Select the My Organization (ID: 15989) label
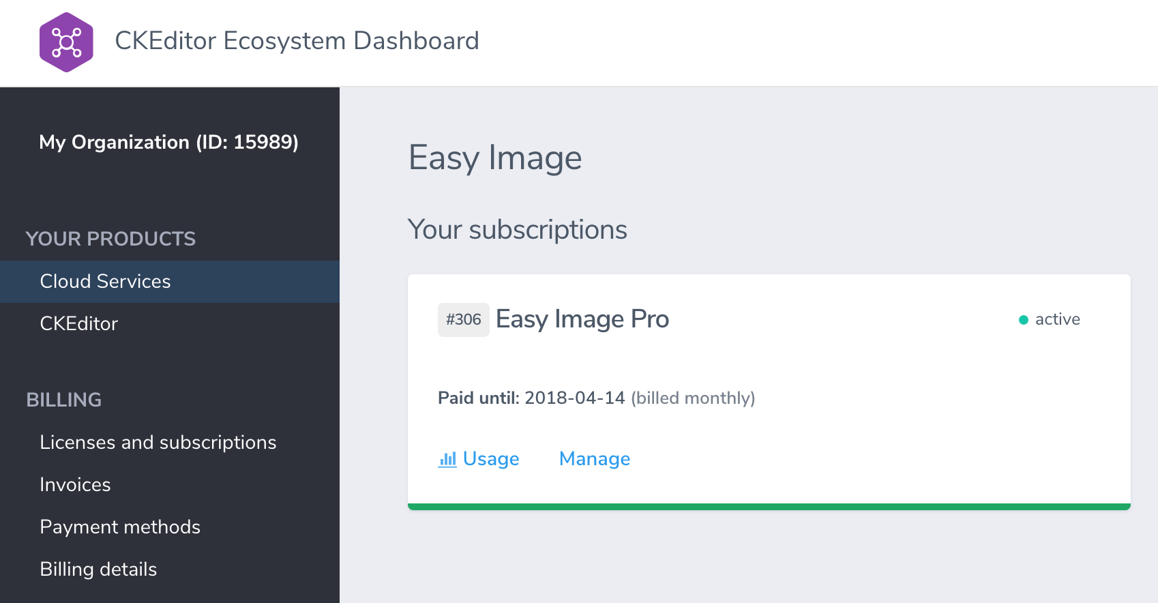Image resolution: width=1158 pixels, height=603 pixels. click(x=169, y=142)
